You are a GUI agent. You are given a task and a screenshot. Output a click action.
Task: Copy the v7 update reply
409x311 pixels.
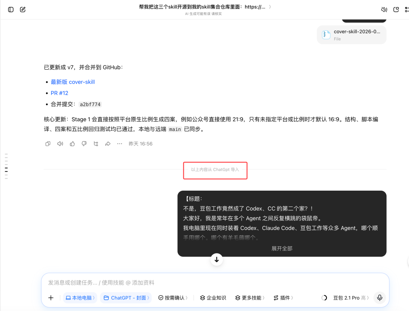48,144
